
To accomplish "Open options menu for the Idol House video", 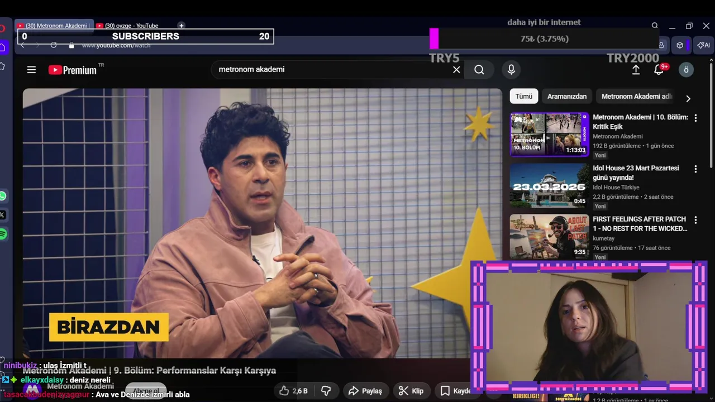I will tap(695, 169).
